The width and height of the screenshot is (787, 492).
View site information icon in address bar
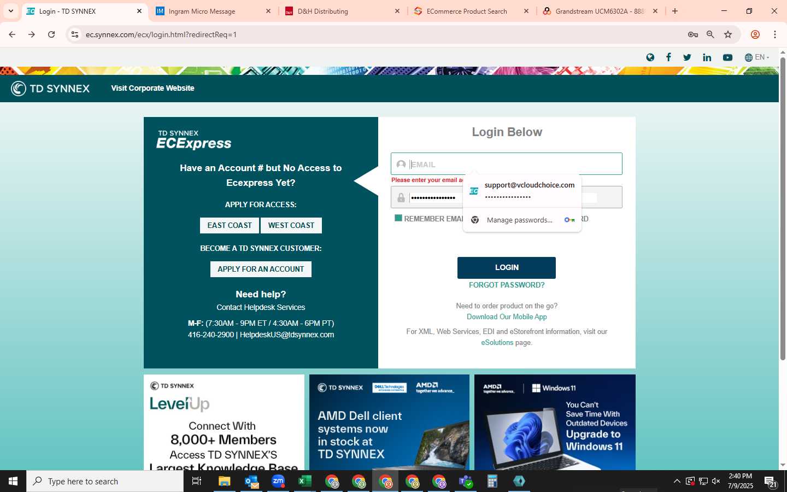click(75, 34)
